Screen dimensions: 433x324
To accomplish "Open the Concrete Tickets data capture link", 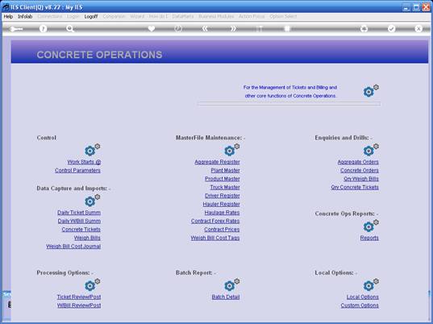I will click(81, 230).
